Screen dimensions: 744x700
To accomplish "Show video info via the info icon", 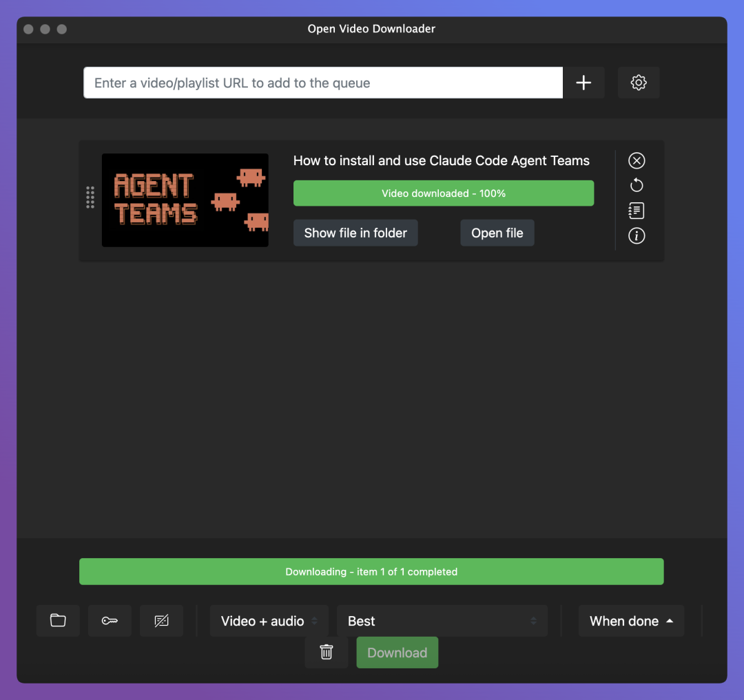I will coord(637,236).
